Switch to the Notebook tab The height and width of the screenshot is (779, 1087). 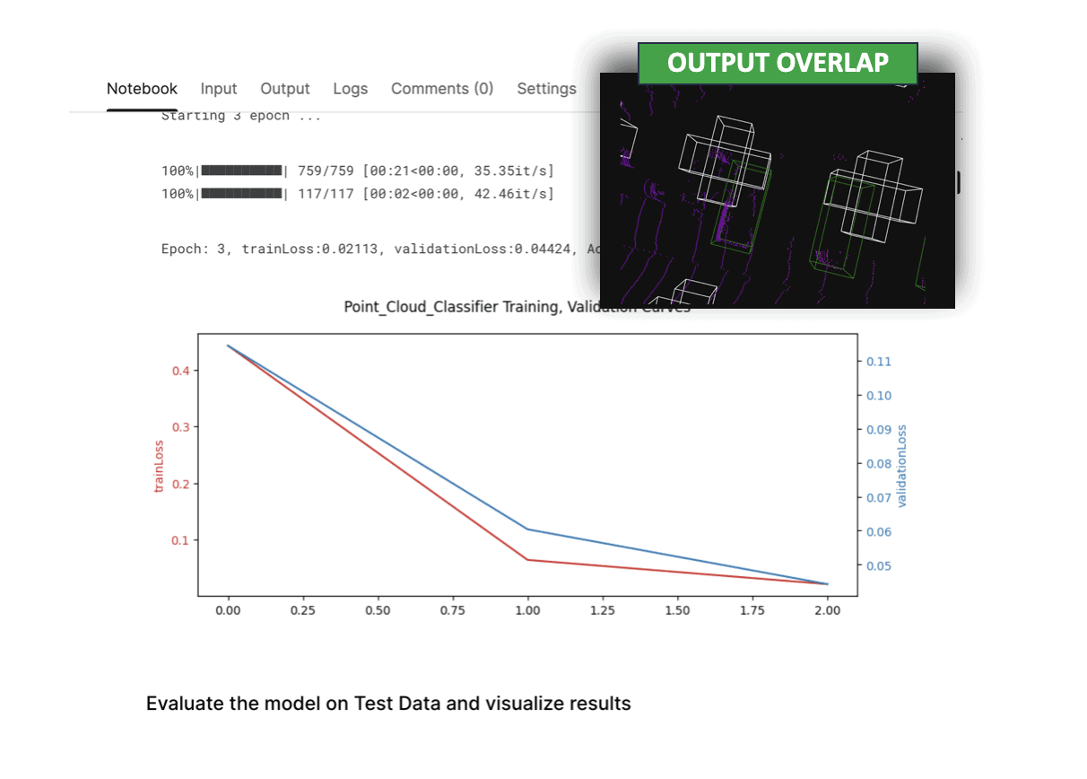[x=142, y=89]
